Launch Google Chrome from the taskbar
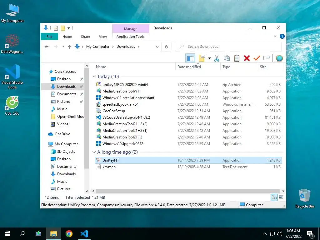 click(x=69, y=234)
